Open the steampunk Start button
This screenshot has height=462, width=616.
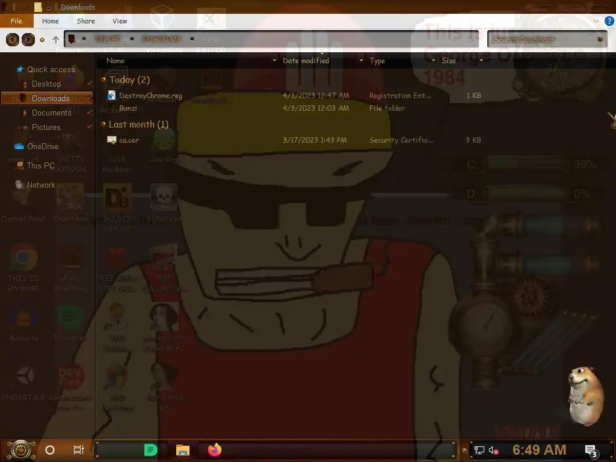click(21, 450)
